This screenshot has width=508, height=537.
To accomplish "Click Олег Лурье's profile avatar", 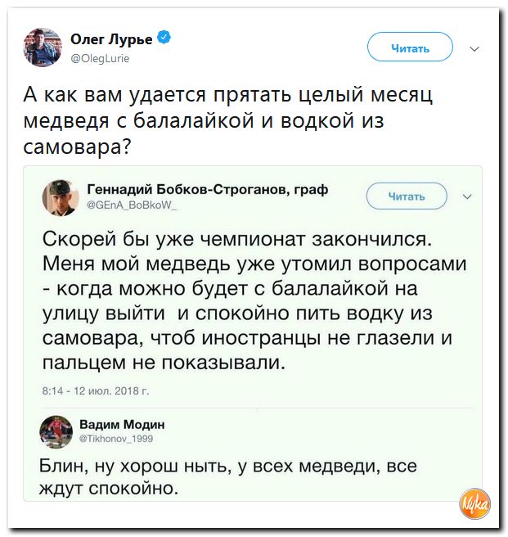I will click(x=40, y=46).
